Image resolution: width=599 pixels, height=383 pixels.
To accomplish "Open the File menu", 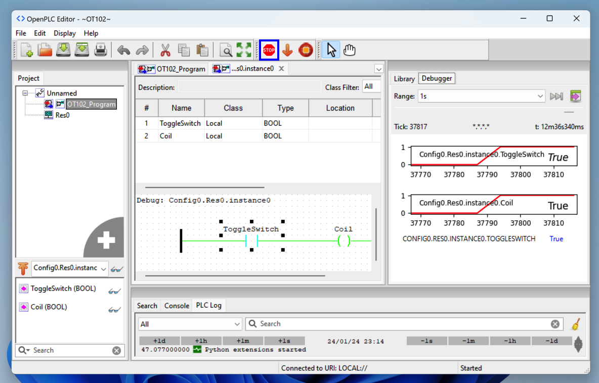I will pos(21,33).
